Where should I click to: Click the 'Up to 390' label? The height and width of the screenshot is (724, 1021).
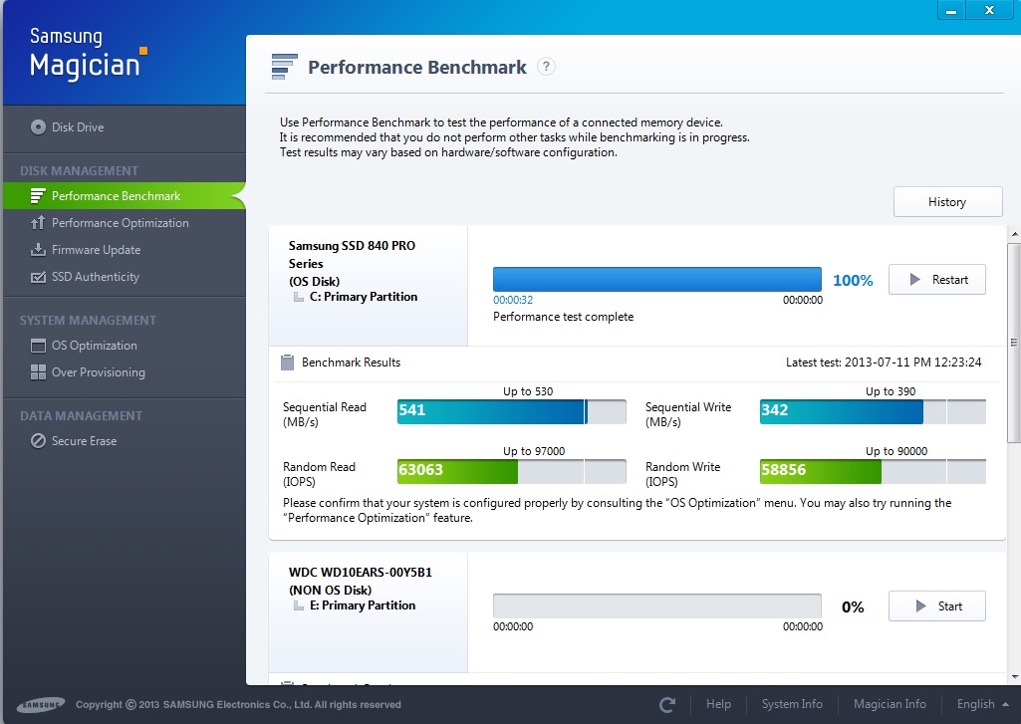pos(891,391)
